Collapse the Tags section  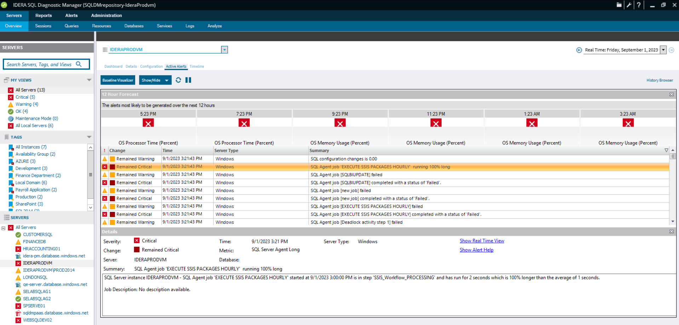click(89, 137)
